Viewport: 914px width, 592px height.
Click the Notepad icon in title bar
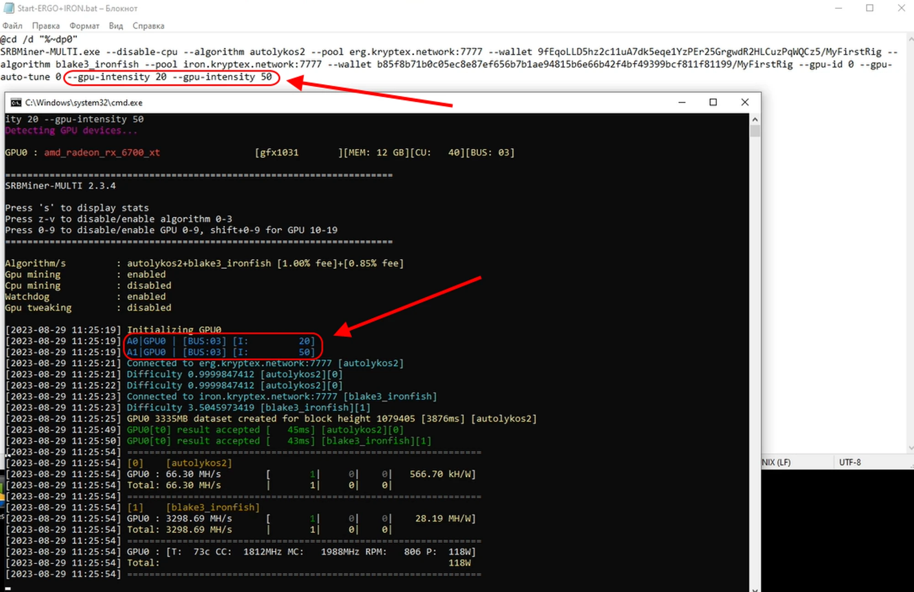click(9, 8)
